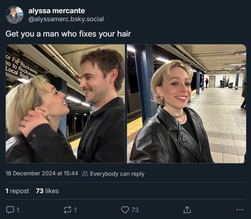Click the repost count beside arrows
This screenshot has width=251, height=219.
(75, 210)
